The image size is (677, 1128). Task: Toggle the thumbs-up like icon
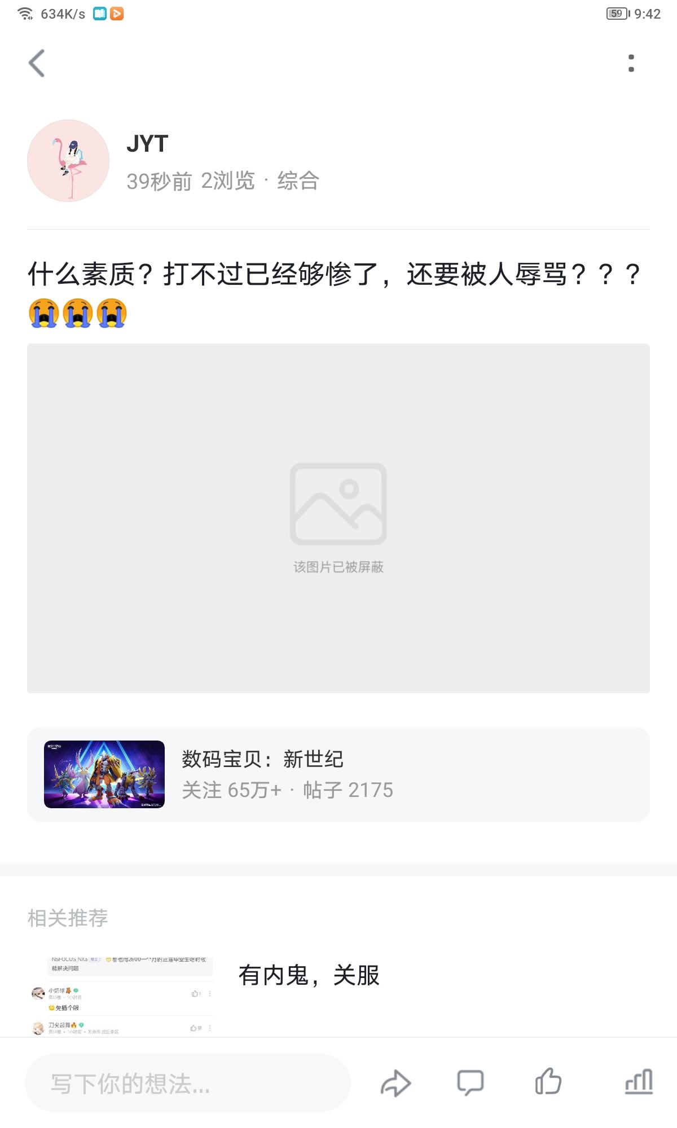click(548, 1082)
